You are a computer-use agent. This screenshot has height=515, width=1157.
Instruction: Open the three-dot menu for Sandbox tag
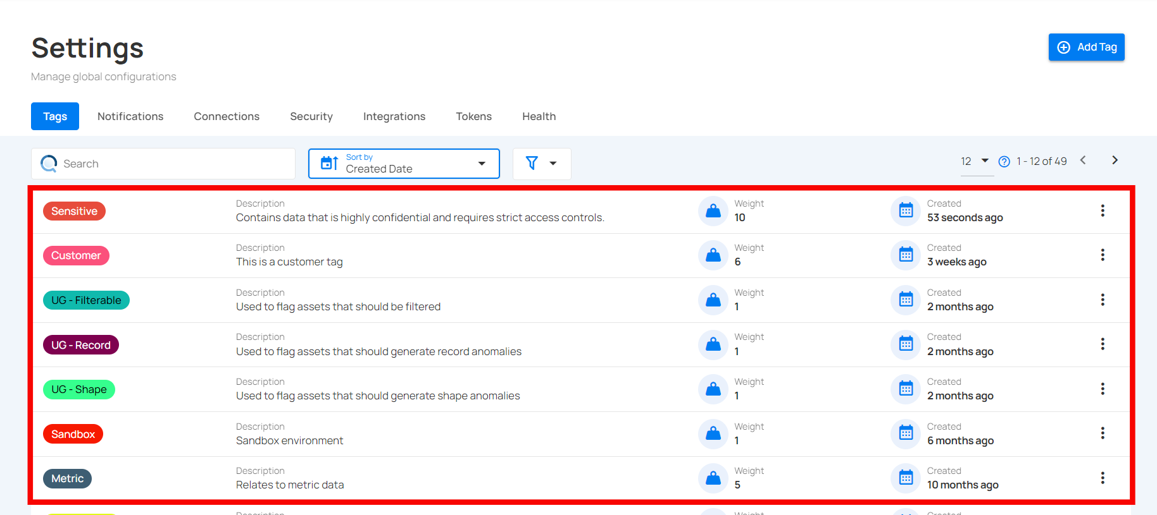point(1103,433)
